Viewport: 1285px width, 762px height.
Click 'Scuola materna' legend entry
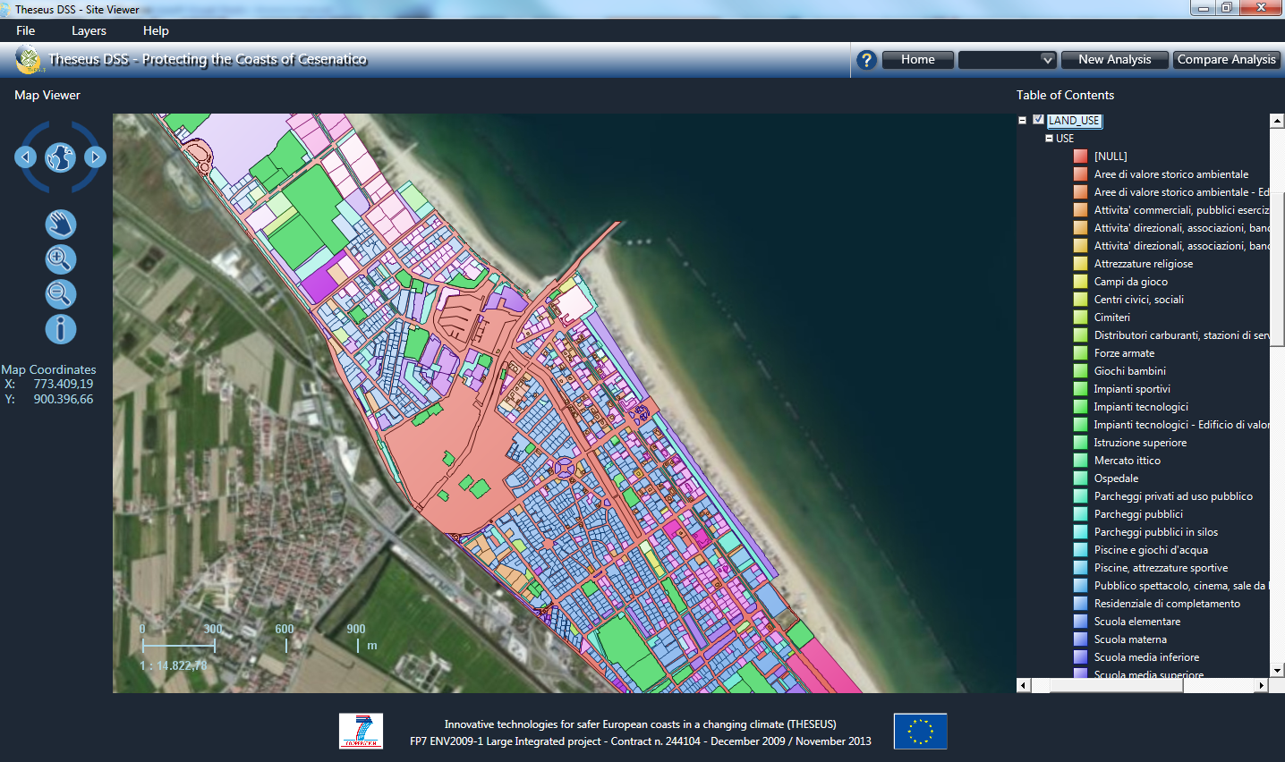click(1130, 639)
